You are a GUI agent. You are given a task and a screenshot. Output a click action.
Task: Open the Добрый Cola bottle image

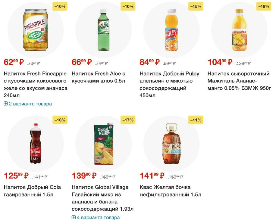coord(36,144)
